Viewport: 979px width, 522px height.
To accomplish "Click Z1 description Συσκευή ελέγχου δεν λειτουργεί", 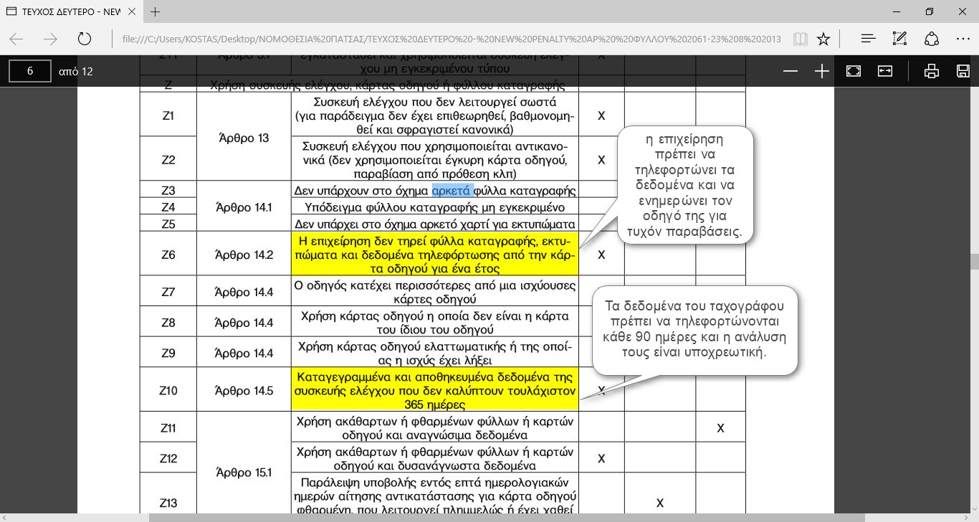I will [x=435, y=115].
